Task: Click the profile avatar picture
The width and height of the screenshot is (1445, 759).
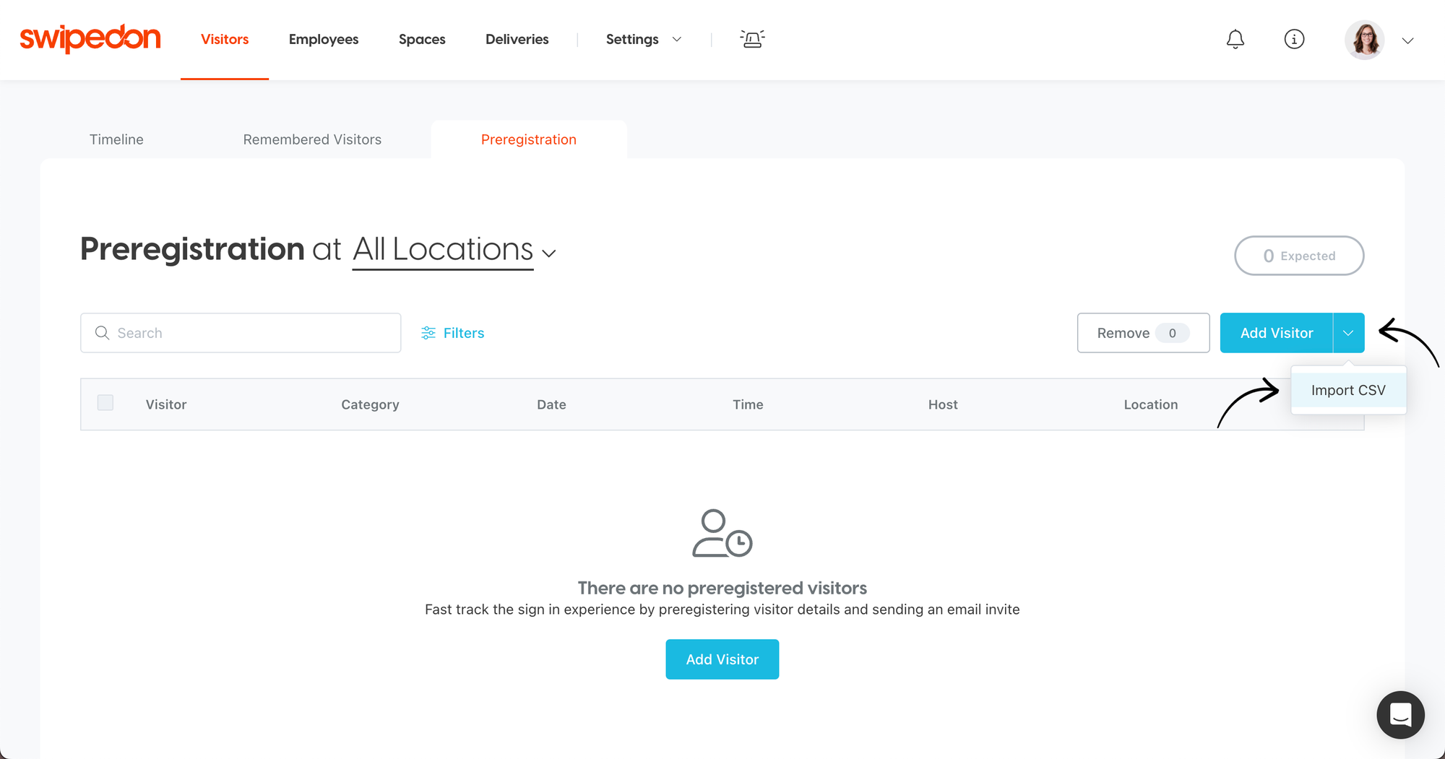Action: [x=1364, y=40]
